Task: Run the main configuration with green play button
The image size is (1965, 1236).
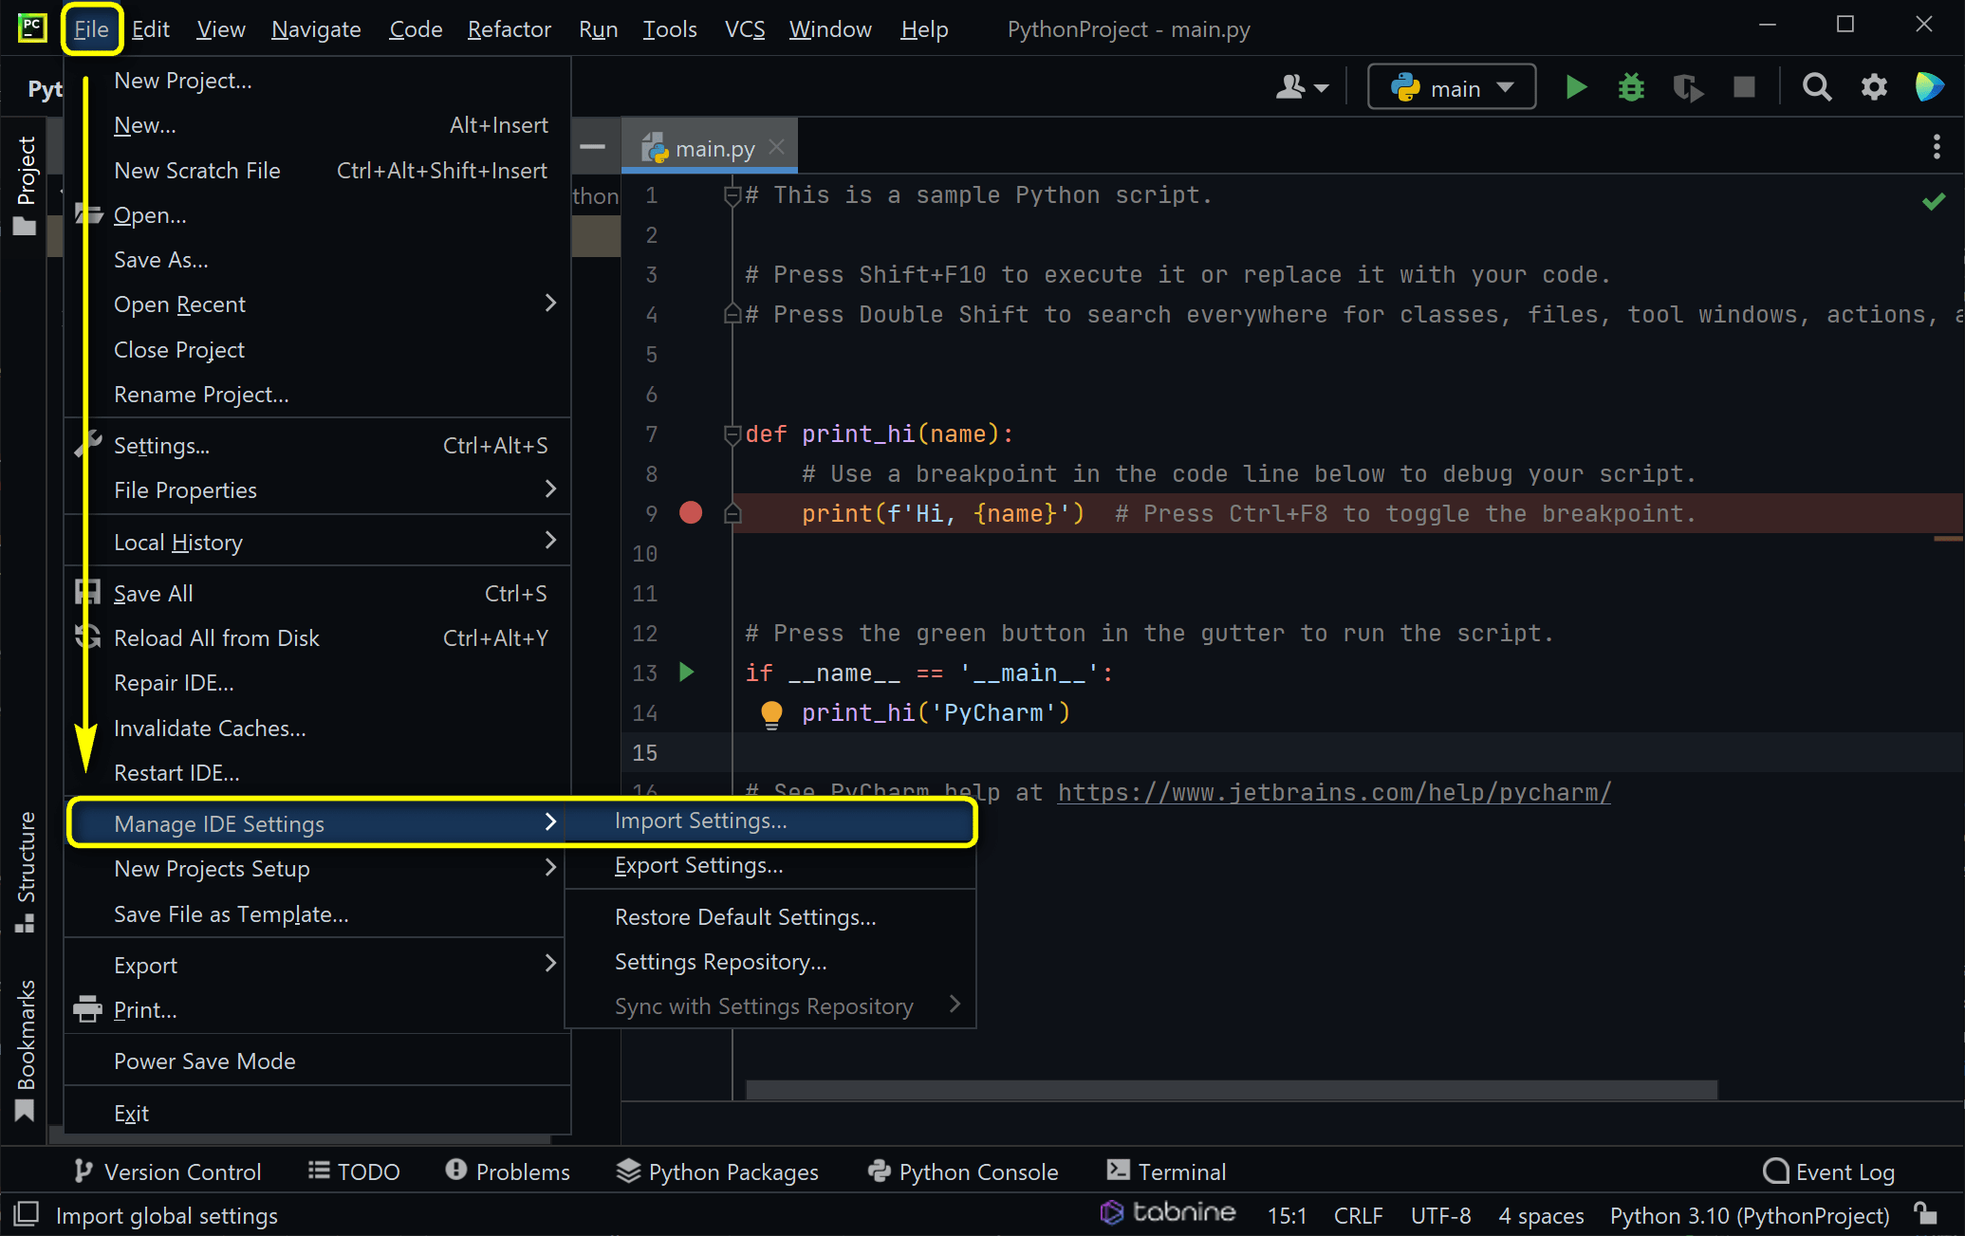Action: (x=1576, y=88)
